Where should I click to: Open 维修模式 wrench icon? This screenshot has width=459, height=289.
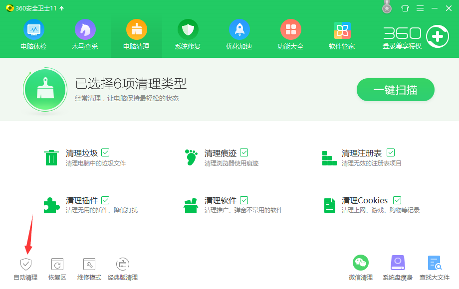89,264
